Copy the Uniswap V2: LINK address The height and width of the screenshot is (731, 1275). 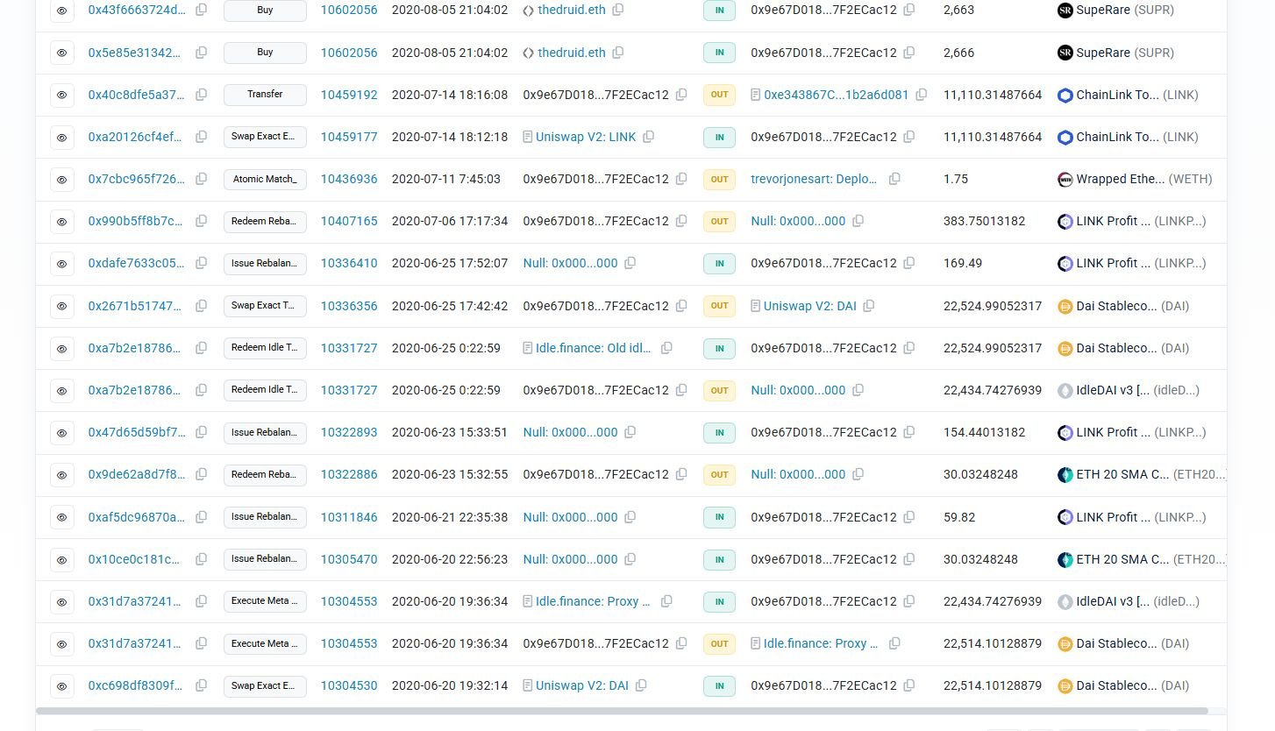[x=649, y=137]
